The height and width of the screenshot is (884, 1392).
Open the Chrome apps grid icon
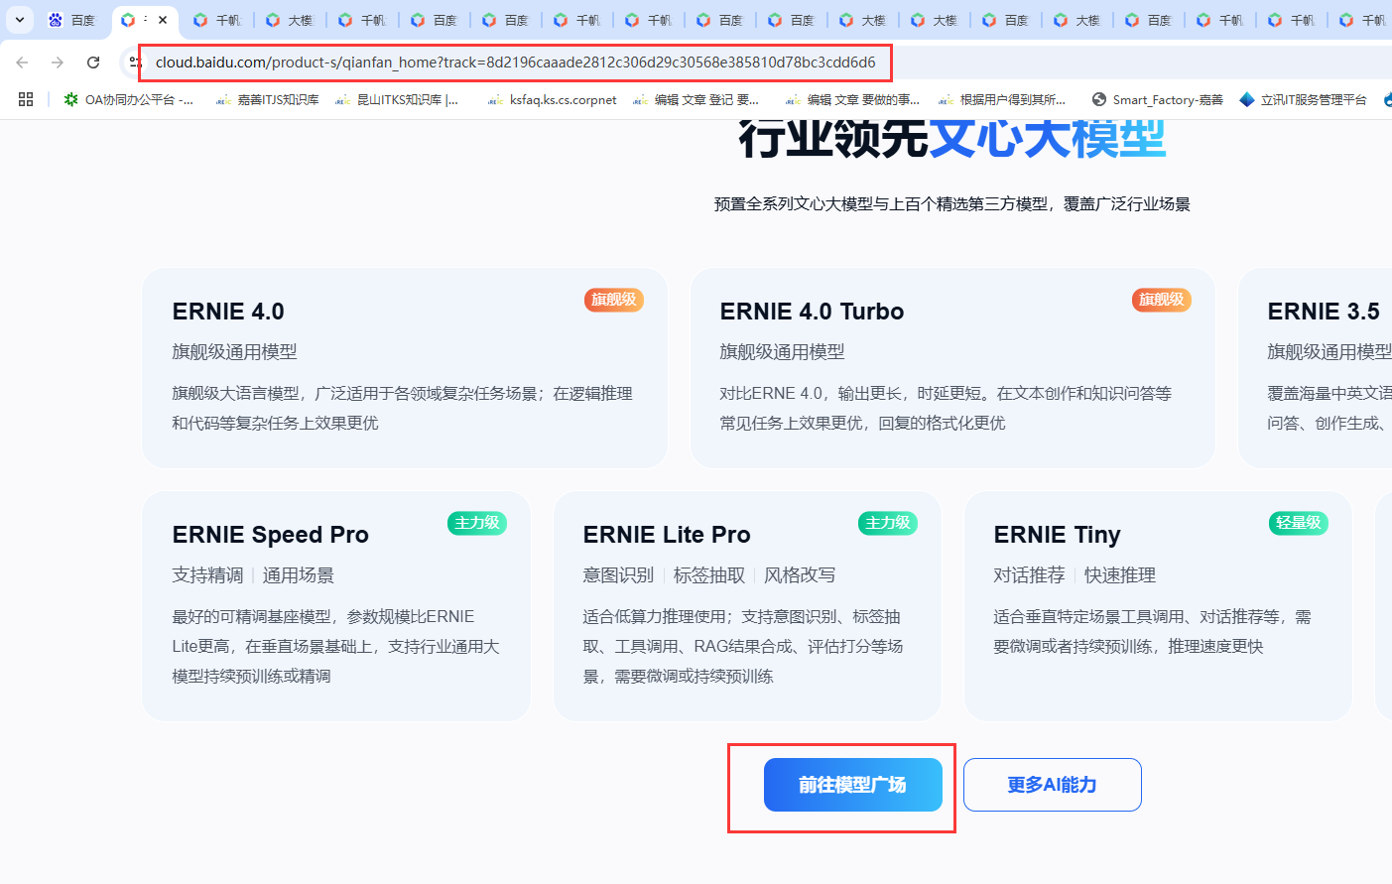26,99
